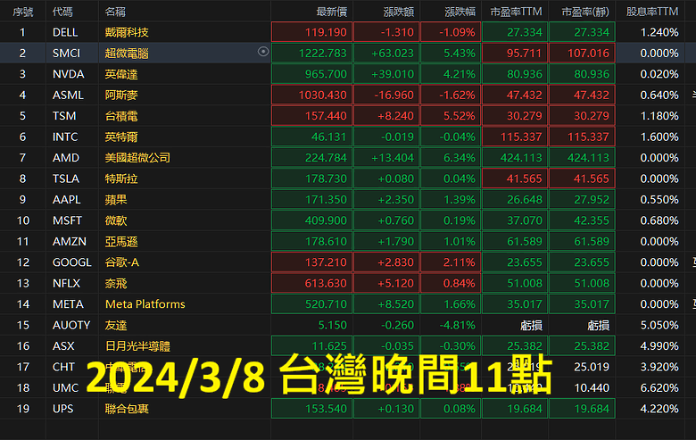This screenshot has height=440, width=696.
Task: Select the ASX ticker code
Action: tap(63, 346)
